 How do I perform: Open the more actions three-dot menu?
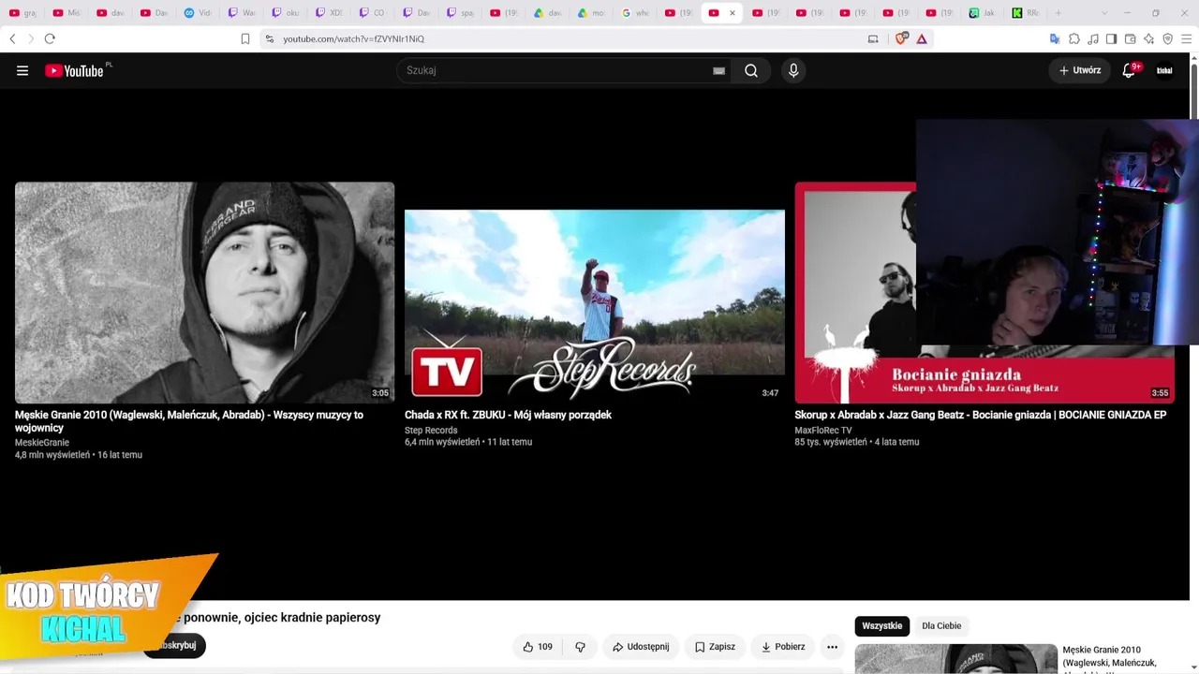[x=832, y=647]
